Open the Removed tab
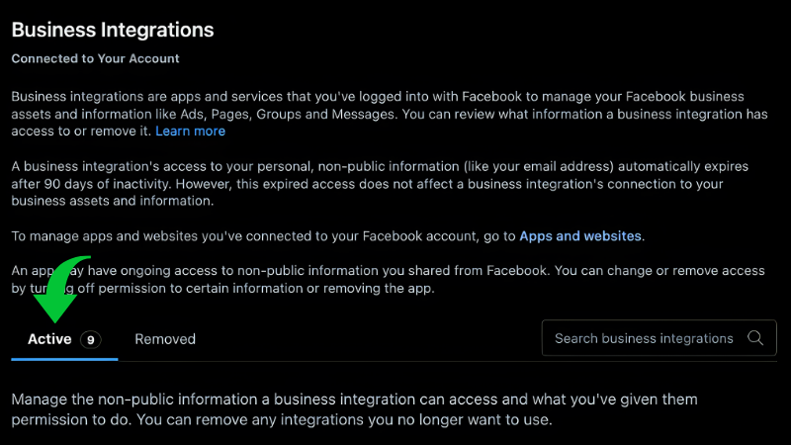791x445 pixels. point(165,339)
